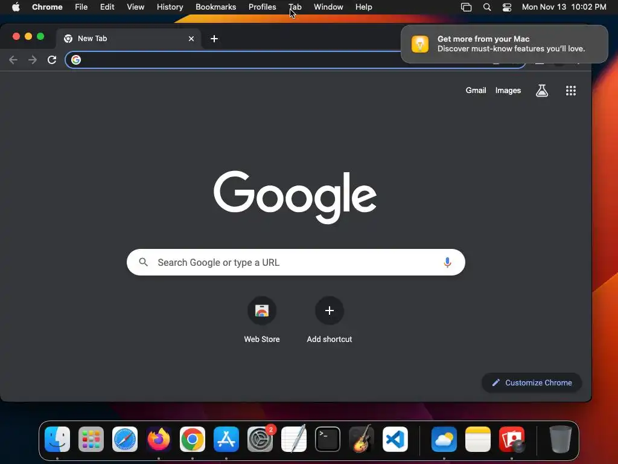
Task: Open the Google apps grid
Action: coord(571,91)
